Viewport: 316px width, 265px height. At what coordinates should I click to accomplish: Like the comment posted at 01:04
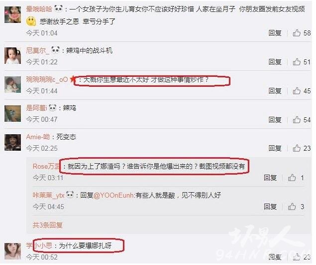click(297, 33)
